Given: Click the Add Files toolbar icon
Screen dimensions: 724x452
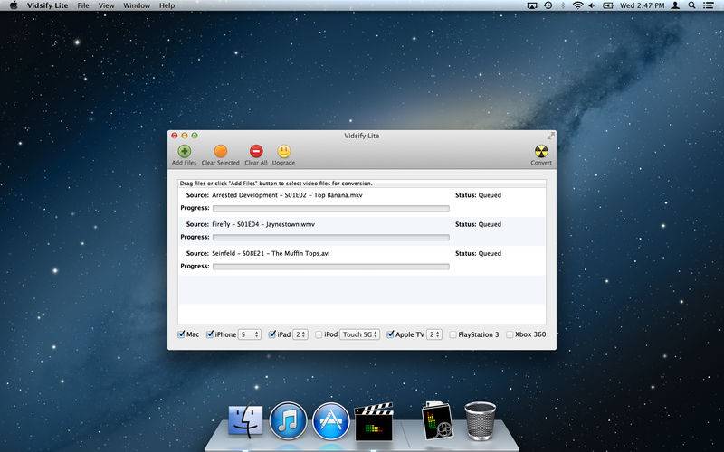Looking at the screenshot, I should pyautogui.click(x=185, y=151).
